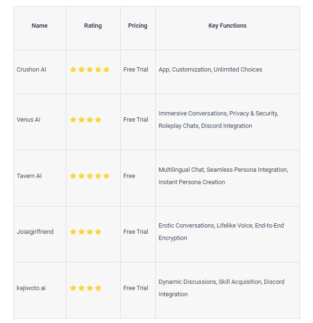This screenshot has width=313, height=323.
Task: Click the Rating column header
Action: [93, 26]
